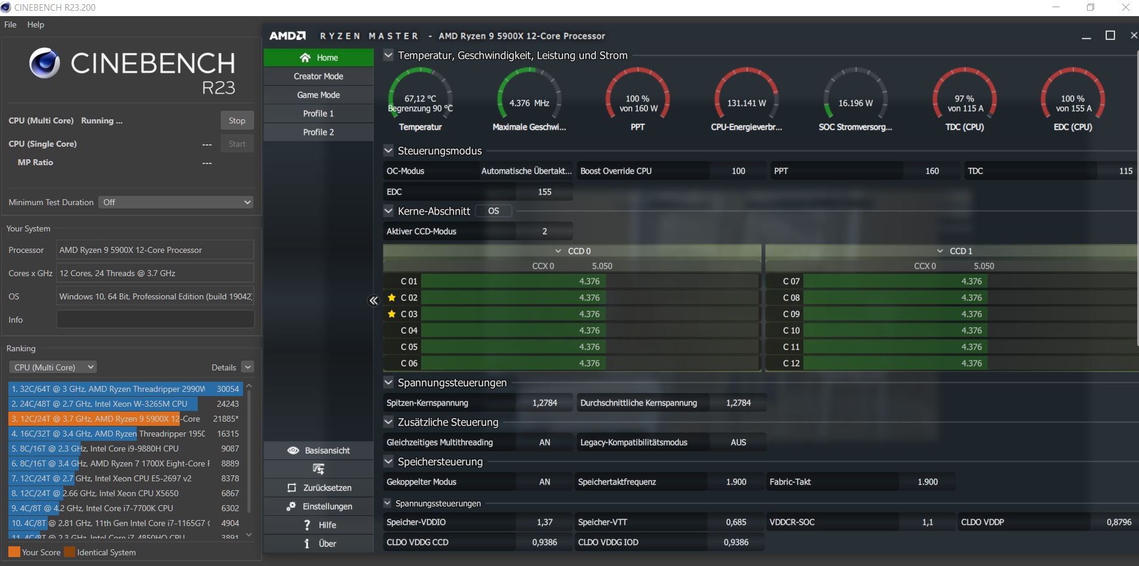1139x566 pixels.
Task: Click Spitzen-Kernspannung value 1,2784
Action: (x=544, y=403)
